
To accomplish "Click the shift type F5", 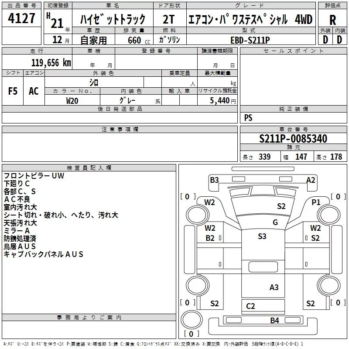I will click(x=13, y=91).
